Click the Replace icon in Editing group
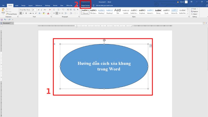Screen dimensions: 208x117 click(x=194, y=11)
